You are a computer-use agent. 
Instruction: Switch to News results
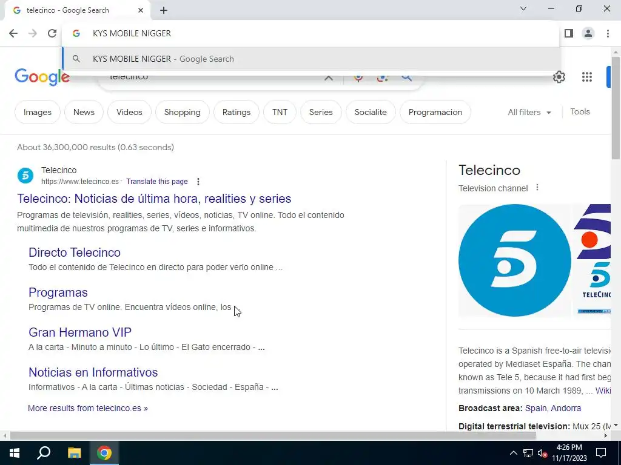84,112
